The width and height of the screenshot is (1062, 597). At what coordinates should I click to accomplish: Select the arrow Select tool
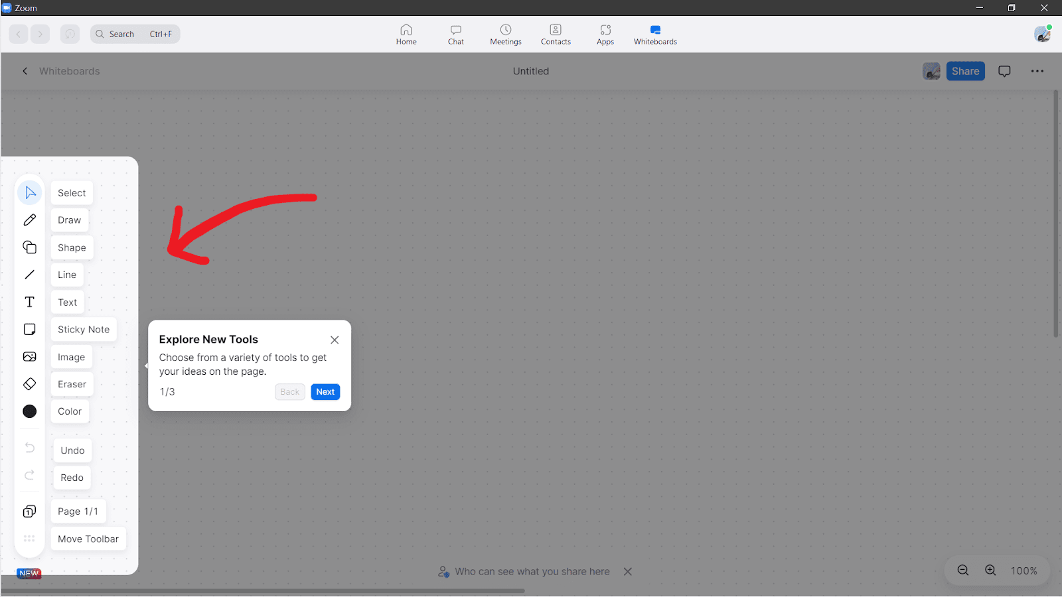click(29, 192)
